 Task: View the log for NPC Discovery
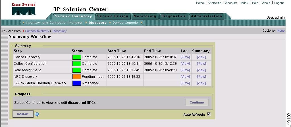coord(185,77)
